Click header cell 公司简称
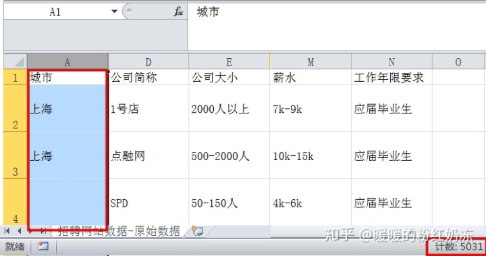The height and width of the screenshot is (256, 486). [x=148, y=77]
